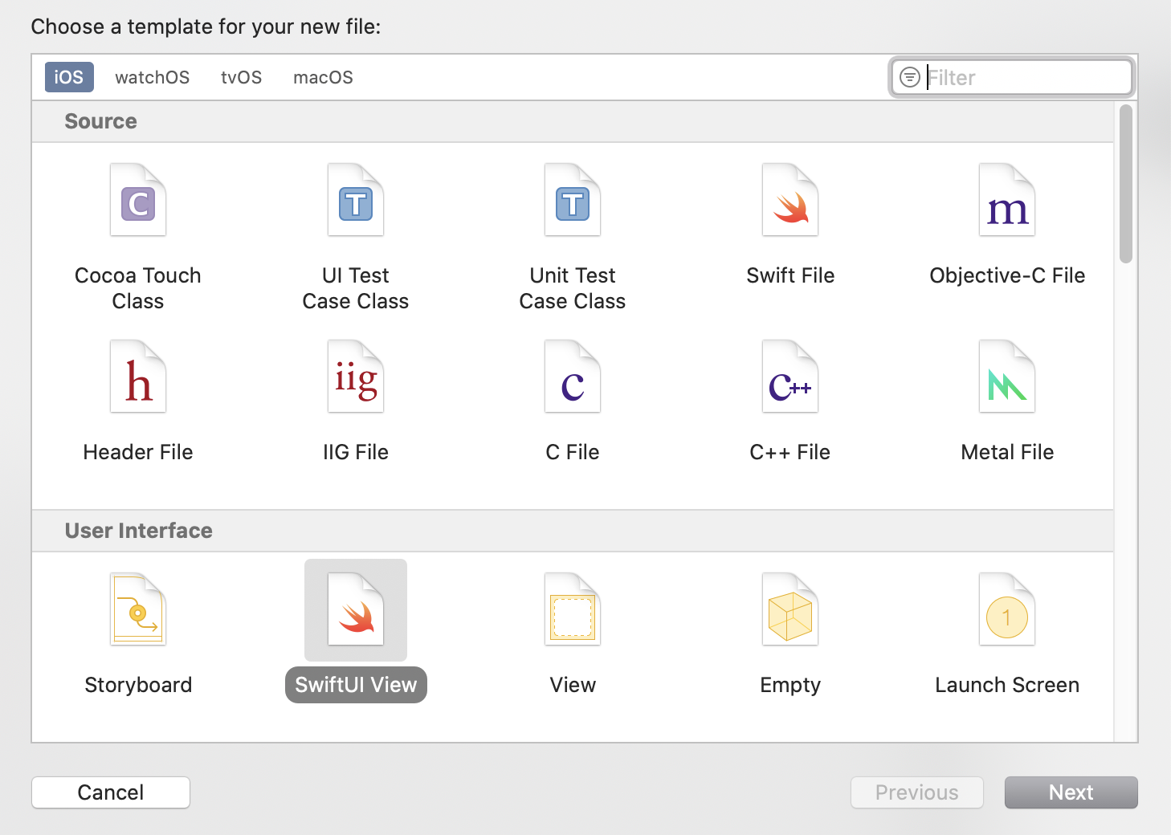Click the 'Launch Screen' label

click(x=1007, y=685)
